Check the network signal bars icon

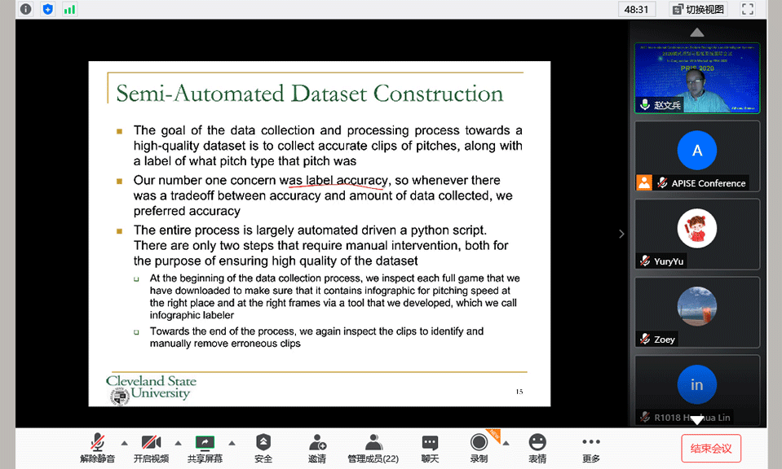click(69, 10)
